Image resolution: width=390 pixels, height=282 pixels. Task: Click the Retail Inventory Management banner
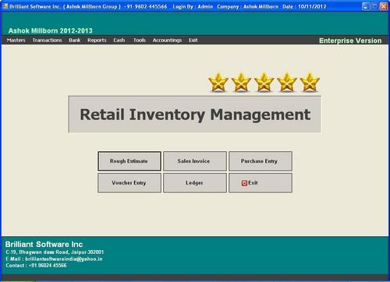[x=194, y=115]
